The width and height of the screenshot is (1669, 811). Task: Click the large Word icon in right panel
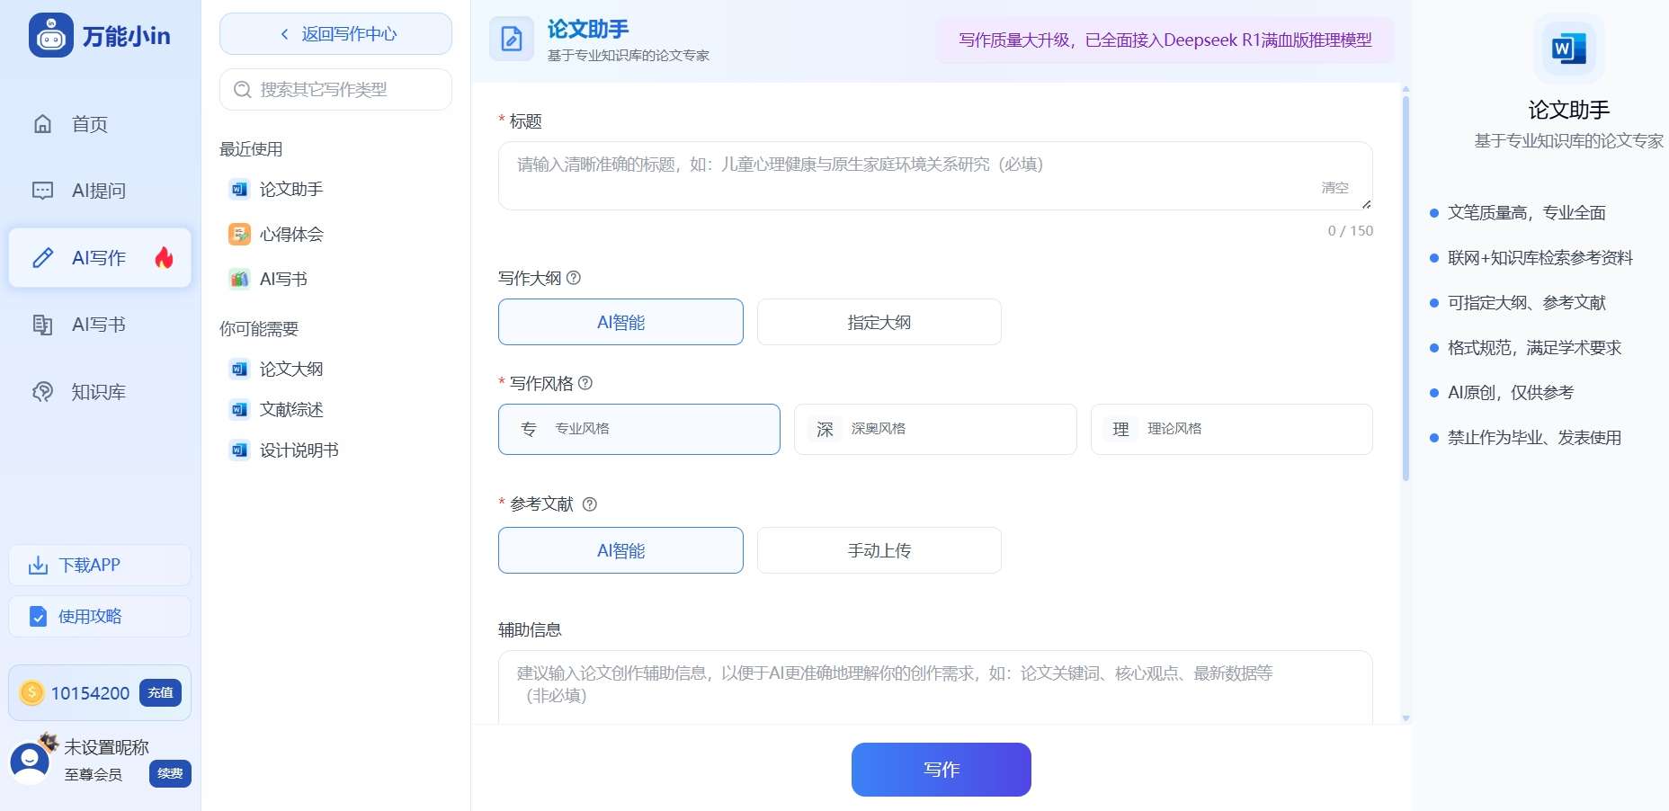point(1569,48)
